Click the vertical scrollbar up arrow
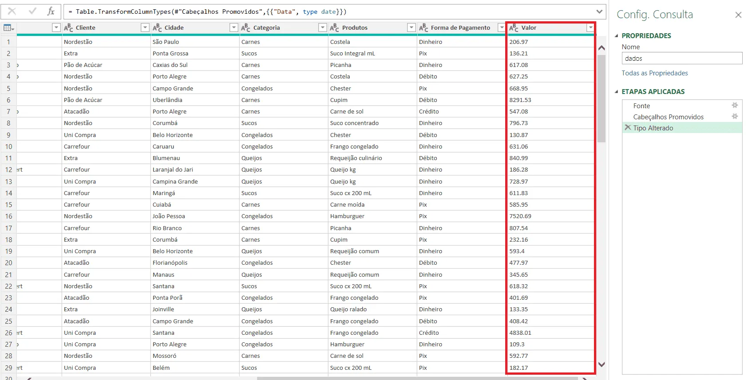The width and height of the screenshot is (748, 380). pos(602,48)
